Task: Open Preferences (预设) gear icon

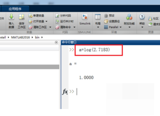Action: [106, 16]
